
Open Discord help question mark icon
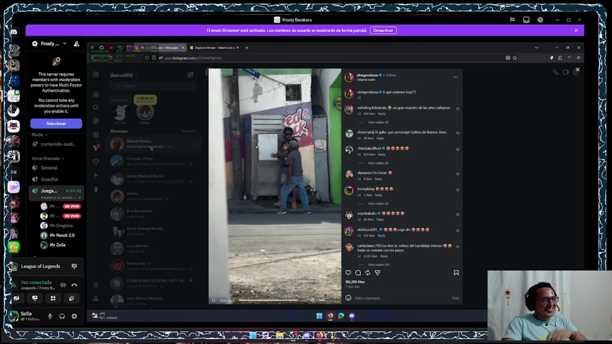click(540, 20)
